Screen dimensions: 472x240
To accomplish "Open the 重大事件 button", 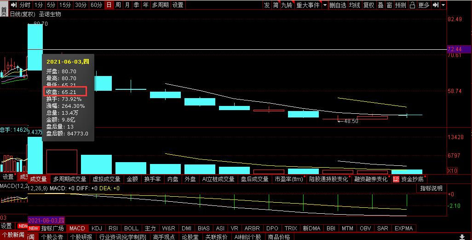I will [x=308, y=5].
